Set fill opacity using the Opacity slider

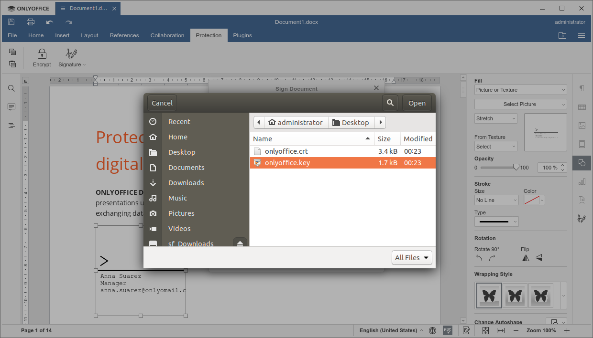click(x=516, y=167)
